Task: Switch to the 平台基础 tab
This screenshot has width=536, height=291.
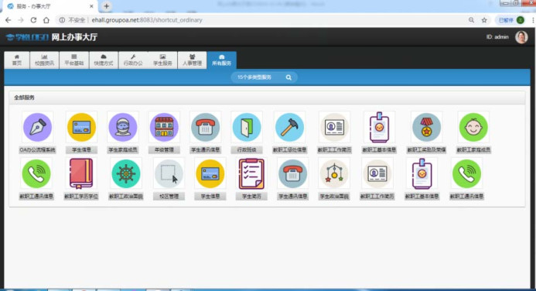Action: pyautogui.click(x=73, y=60)
